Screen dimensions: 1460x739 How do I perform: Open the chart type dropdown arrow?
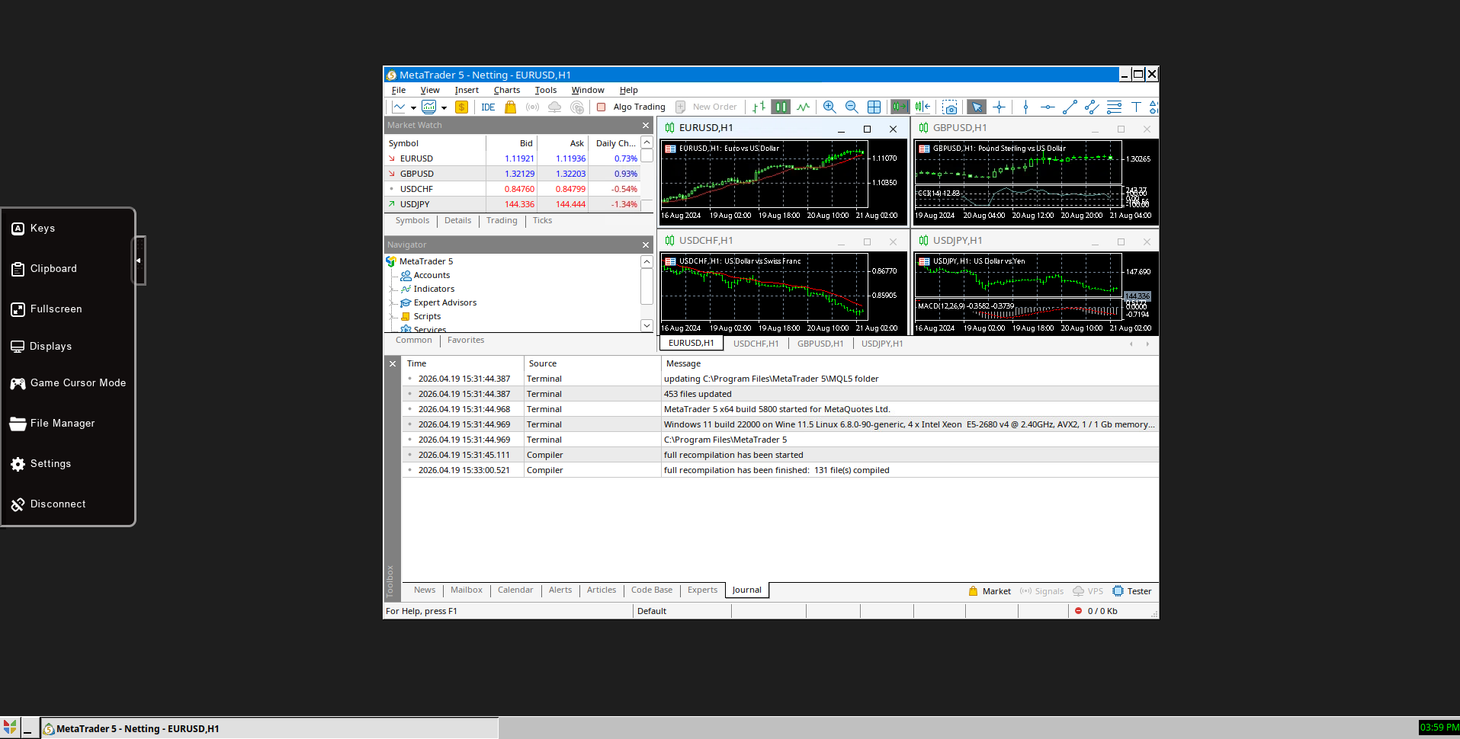pos(413,107)
